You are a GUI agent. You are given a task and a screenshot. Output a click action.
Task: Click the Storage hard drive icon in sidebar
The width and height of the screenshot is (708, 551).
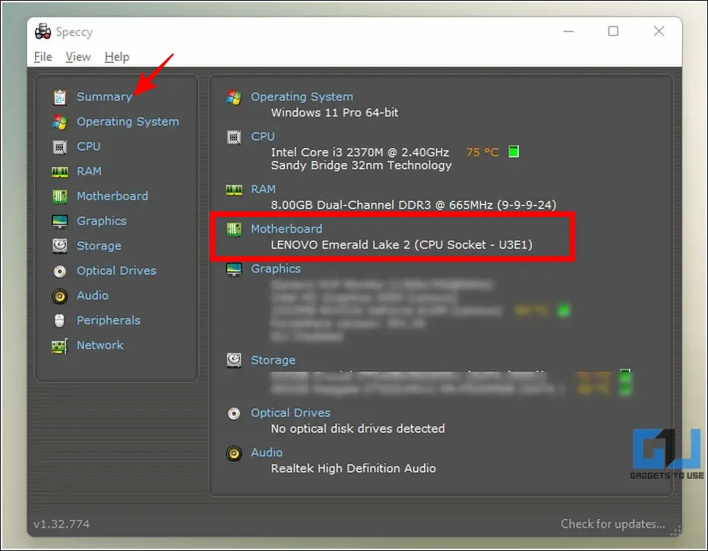(x=59, y=246)
